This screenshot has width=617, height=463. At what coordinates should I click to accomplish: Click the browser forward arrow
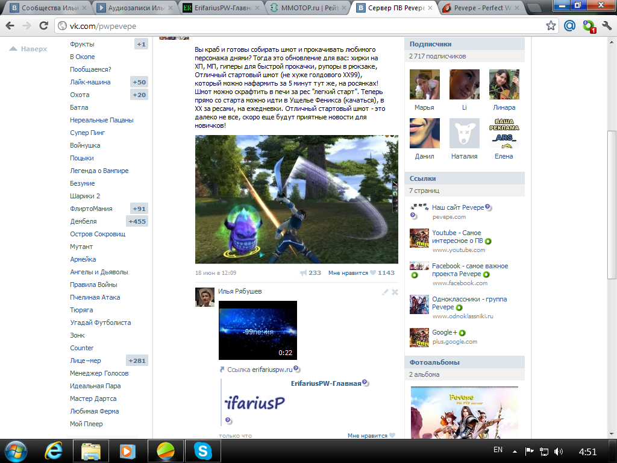click(27, 26)
